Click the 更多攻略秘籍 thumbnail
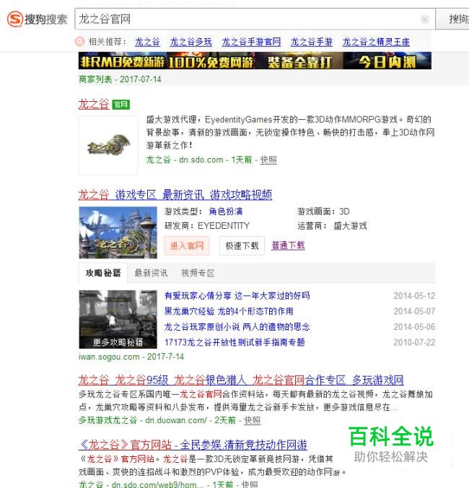469x488 pixels. point(118,319)
